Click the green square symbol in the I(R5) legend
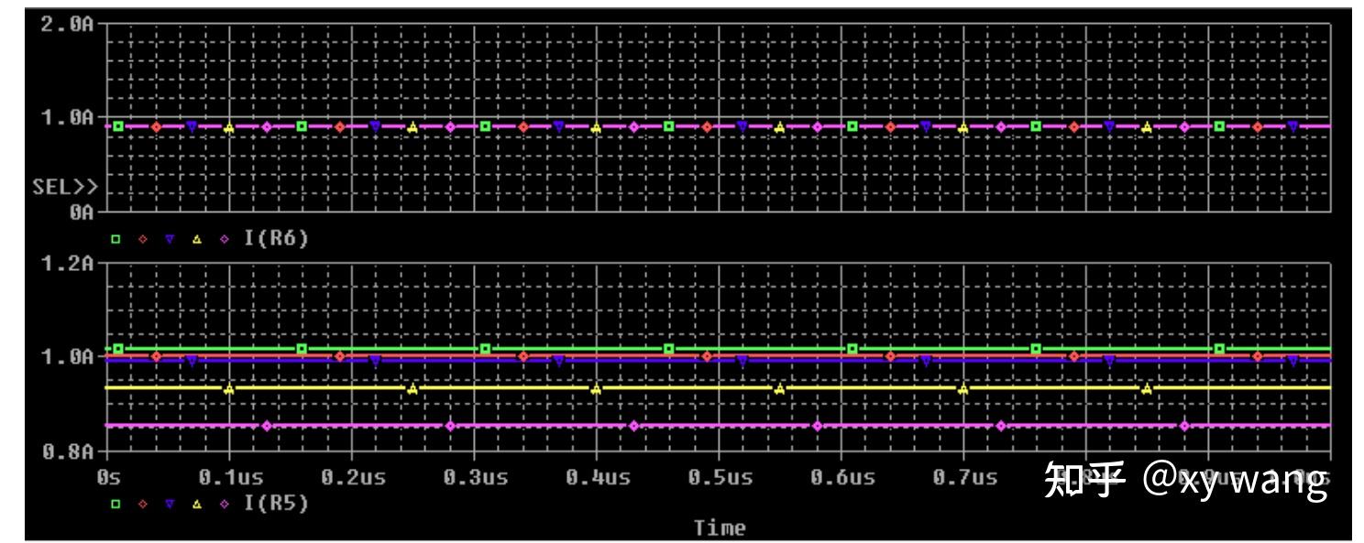This screenshot has width=1364, height=543. (x=116, y=504)
